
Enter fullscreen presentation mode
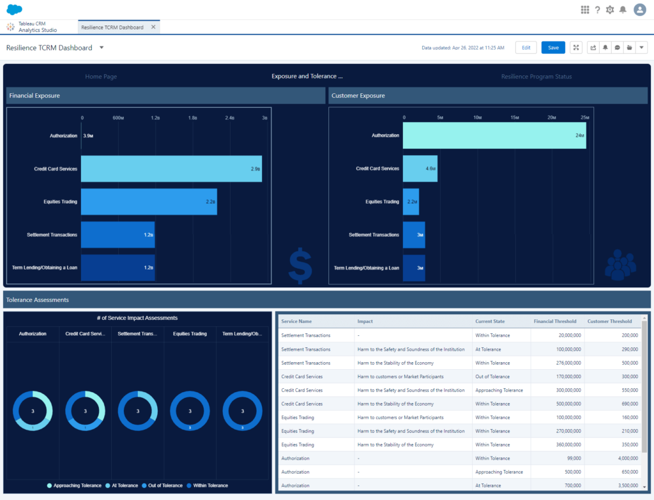[576, 48]
